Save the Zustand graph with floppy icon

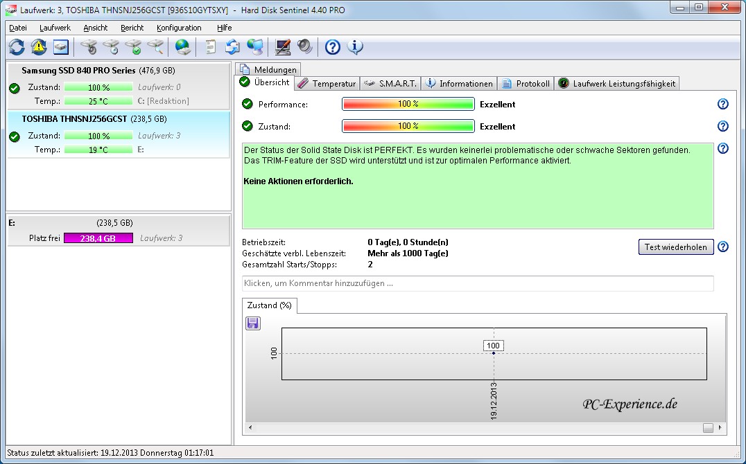coord(253,323)
